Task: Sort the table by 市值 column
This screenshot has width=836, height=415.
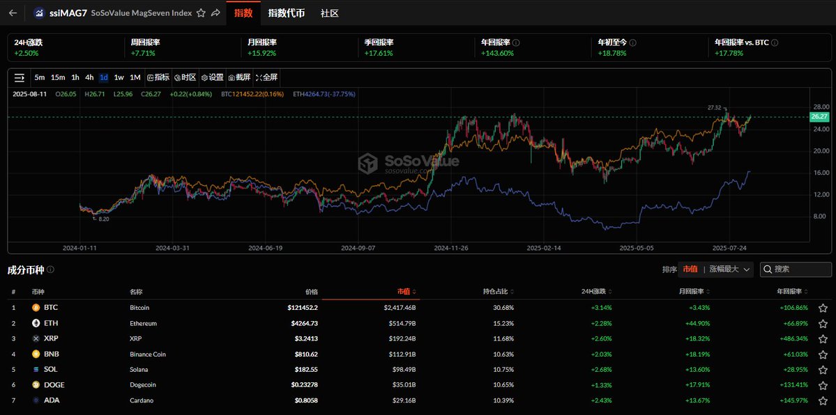Action: click(406, 292)
